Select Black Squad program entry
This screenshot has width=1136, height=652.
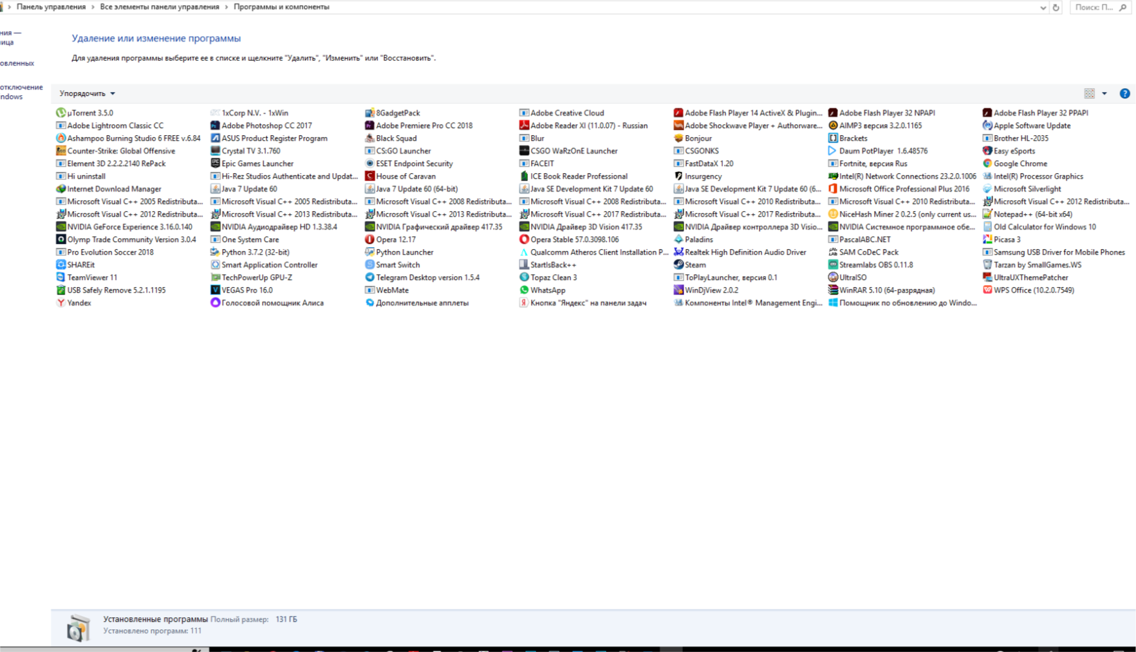[391, 138]
